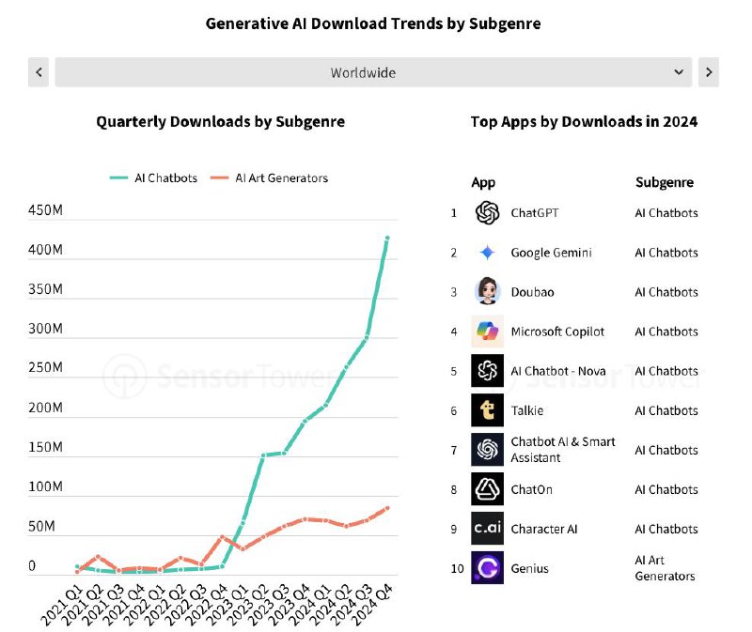Screen dimensions: 752x632
Task: Click the ChatGPT app icon
Action: (x=487, y=212)
